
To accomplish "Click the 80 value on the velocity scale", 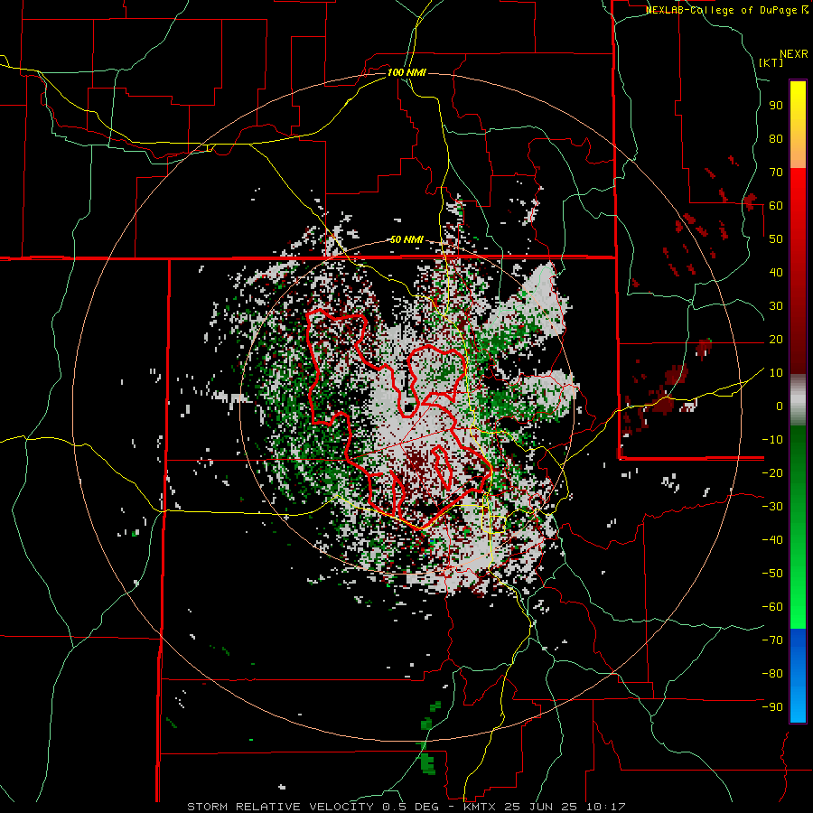I will pos(776,139).
